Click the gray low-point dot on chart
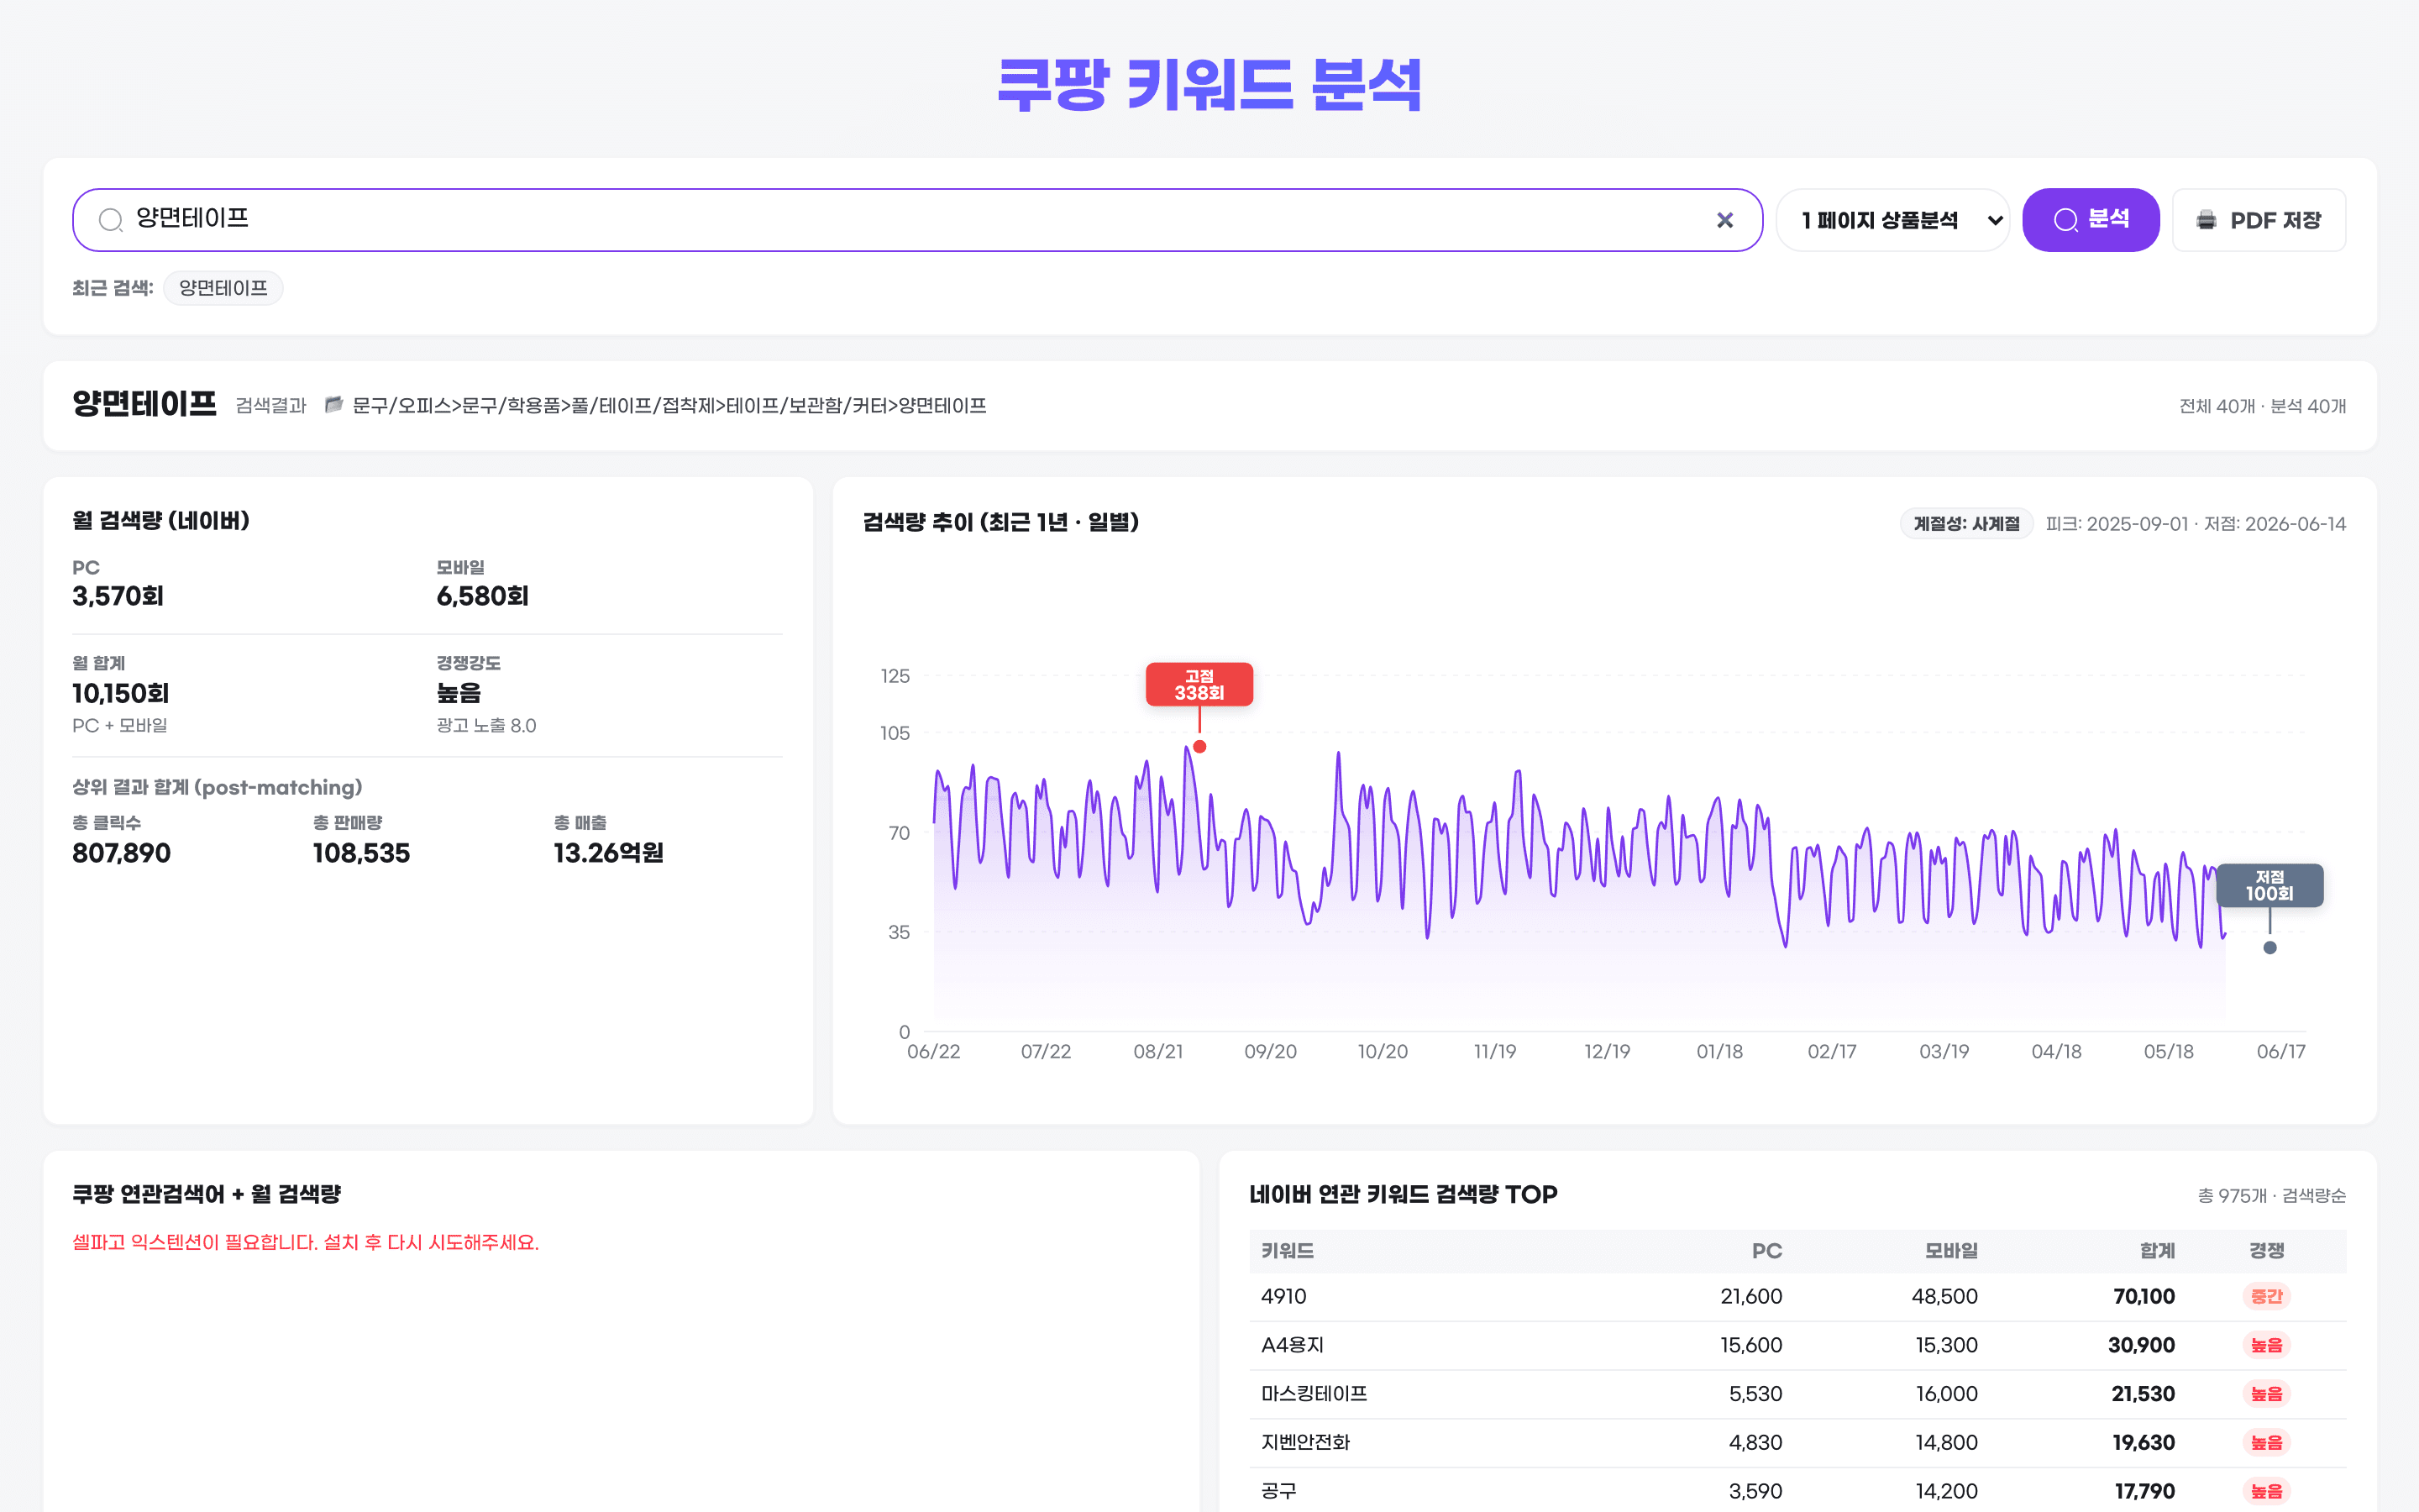The image size is (2419, 1512). coord(2269,948)
